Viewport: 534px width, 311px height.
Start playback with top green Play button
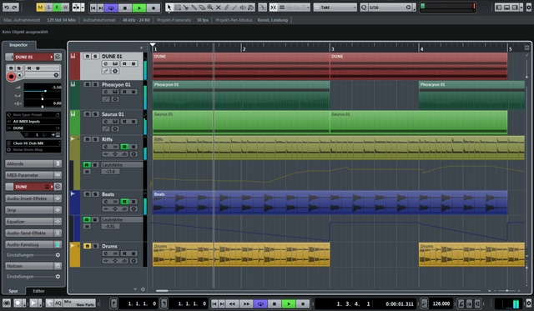(x=139, y=8)
